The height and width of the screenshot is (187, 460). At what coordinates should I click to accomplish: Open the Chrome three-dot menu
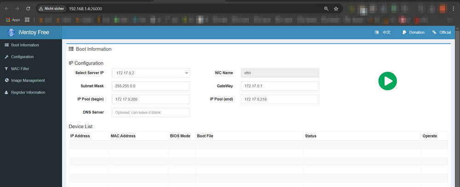(454, 9)
